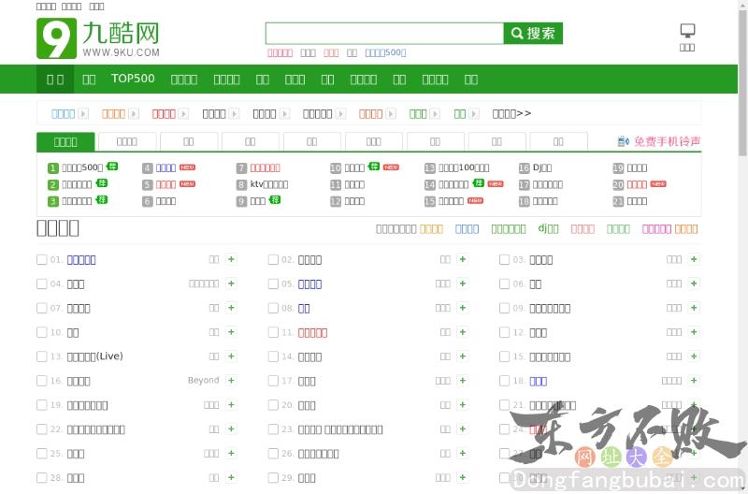
Task: Click the plus icon for song 04
Action: (231, 283)
